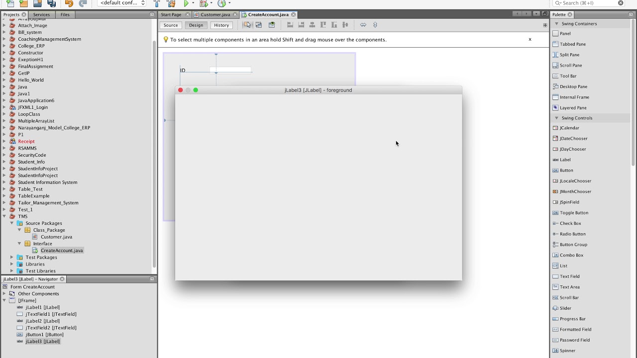Viewport: 637px width, 358px height.
Task: Switch the editor to Design view
Action: pyautogui.click(x=196, y=25)
